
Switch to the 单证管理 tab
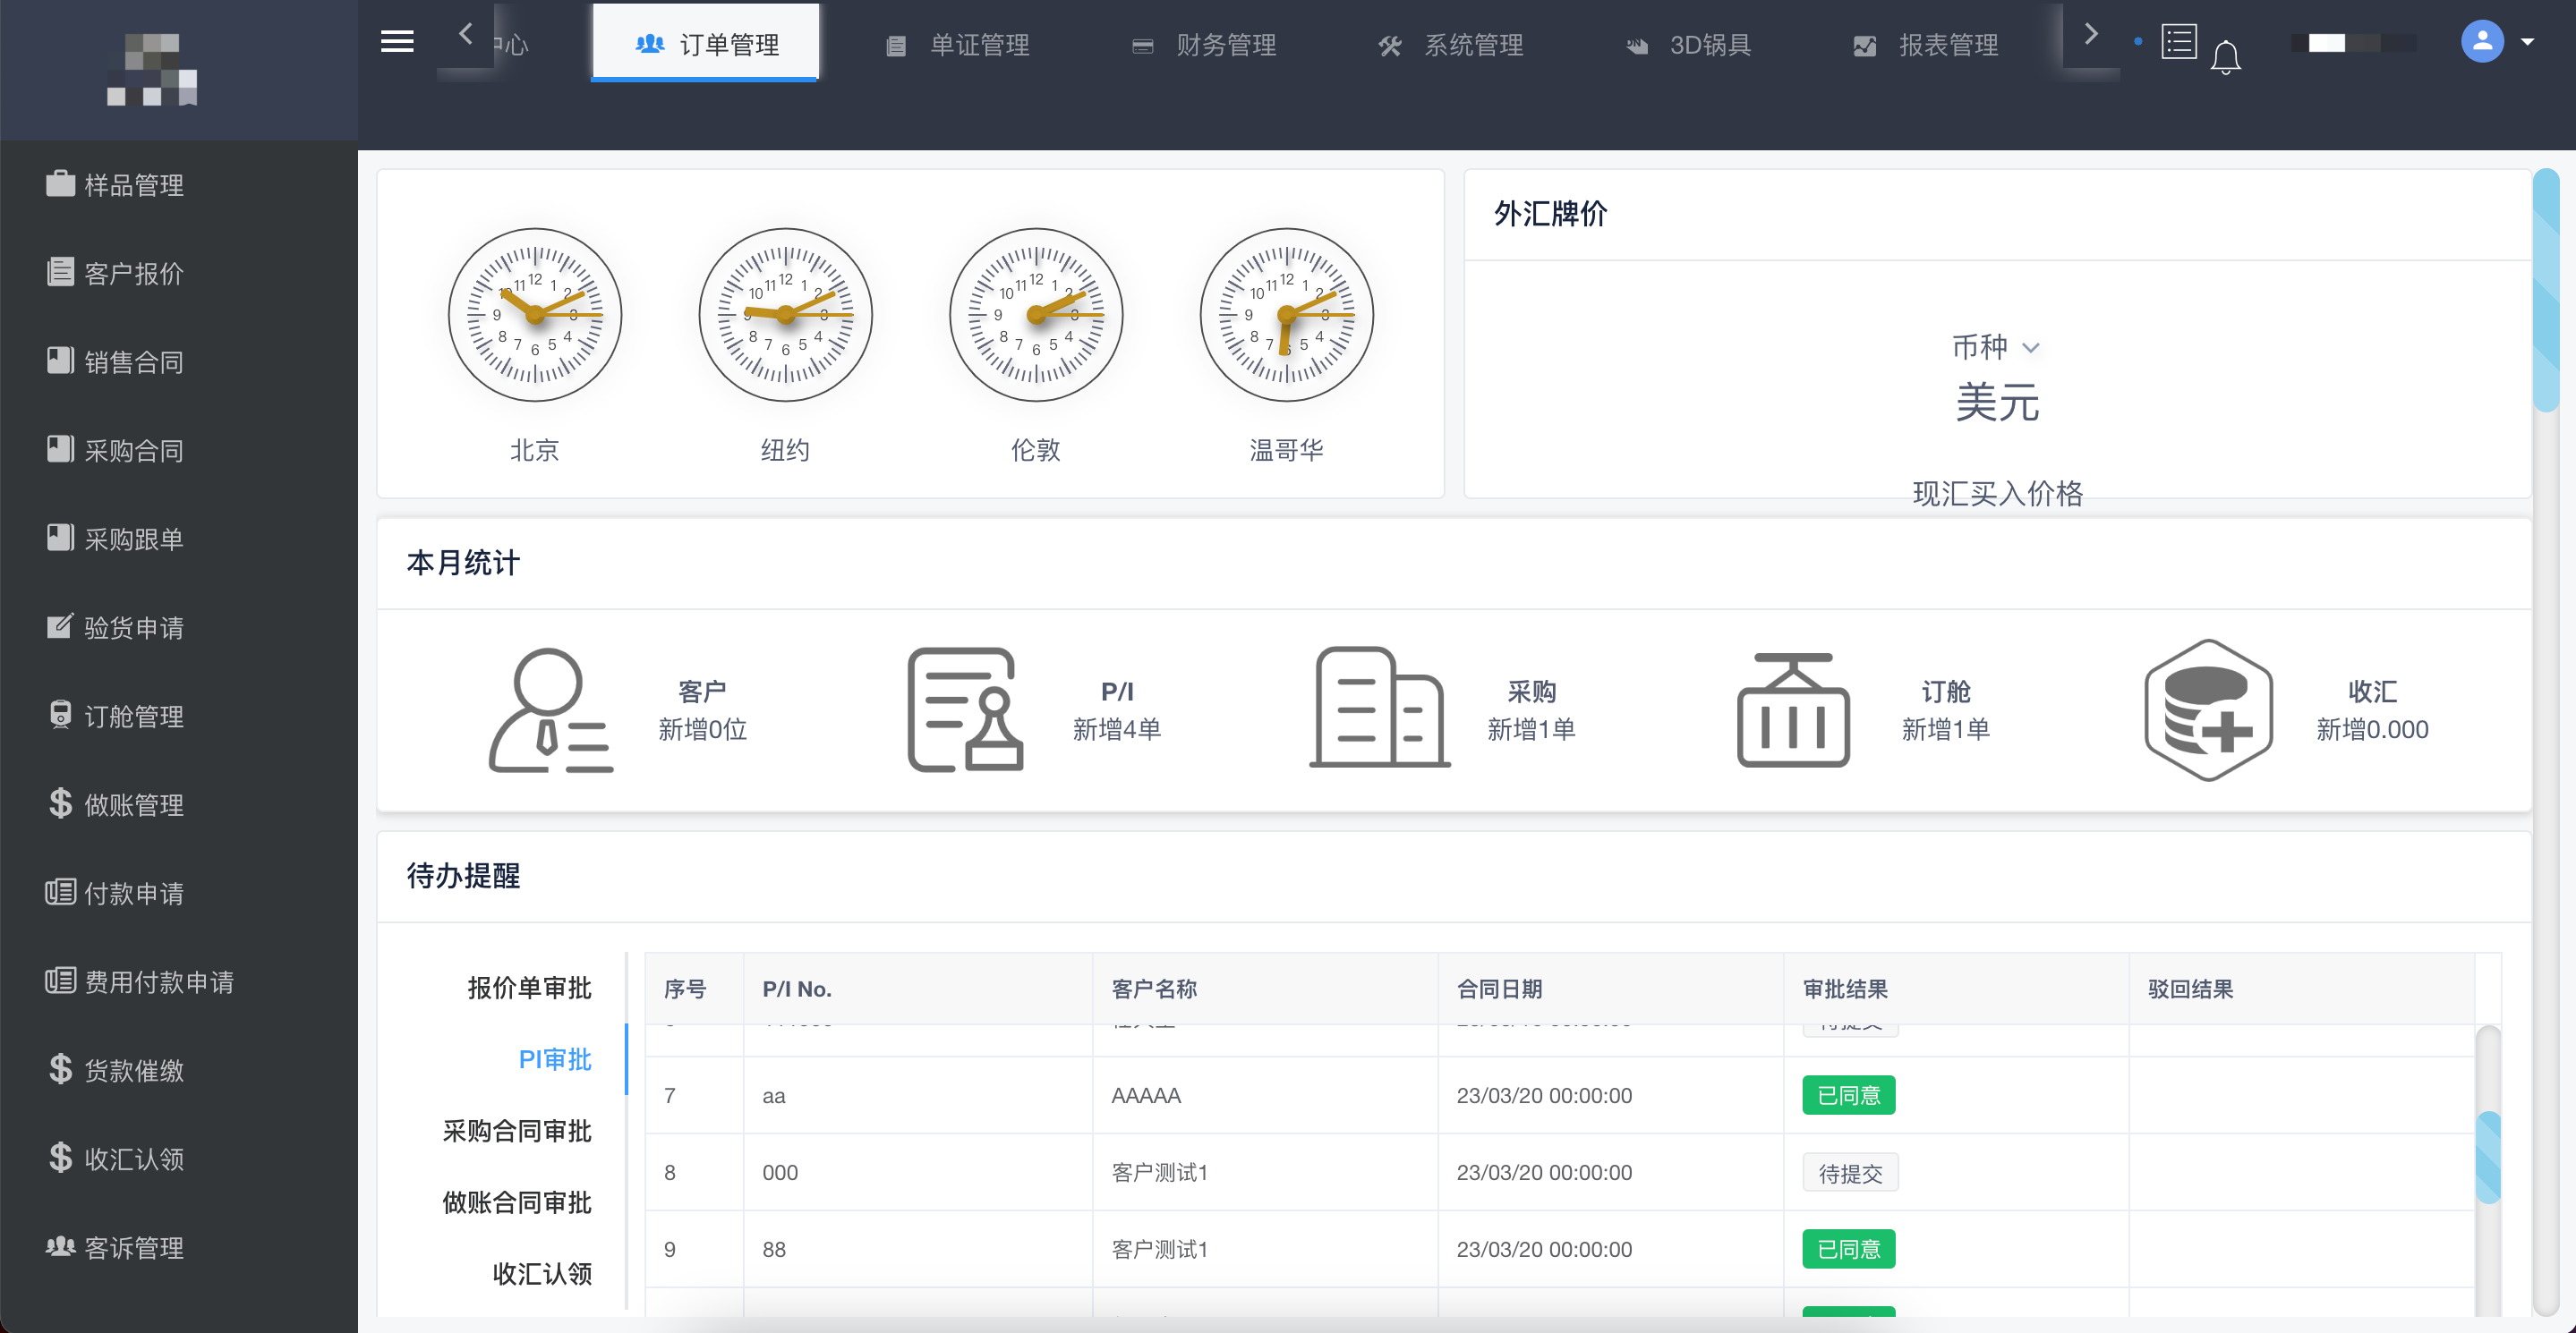click(957, 45)
